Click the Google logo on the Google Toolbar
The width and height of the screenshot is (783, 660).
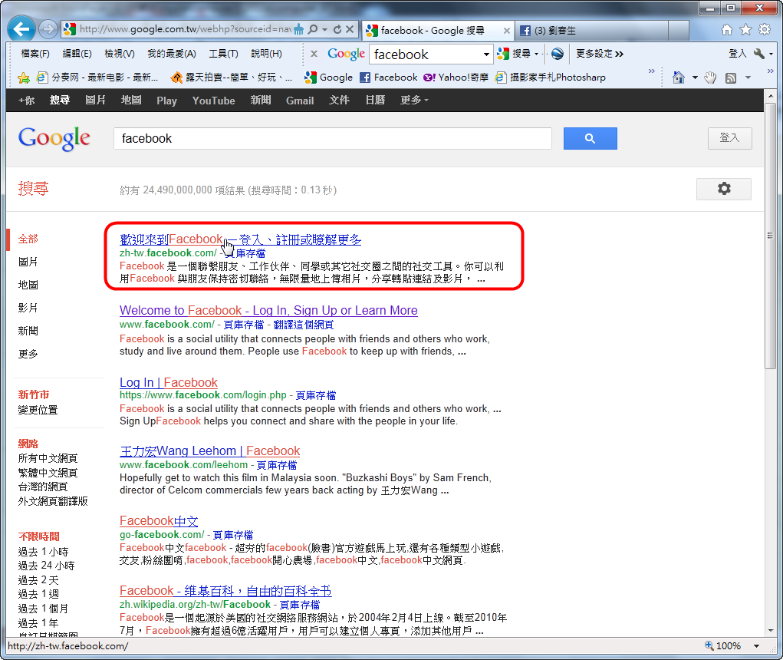[346, 54]
